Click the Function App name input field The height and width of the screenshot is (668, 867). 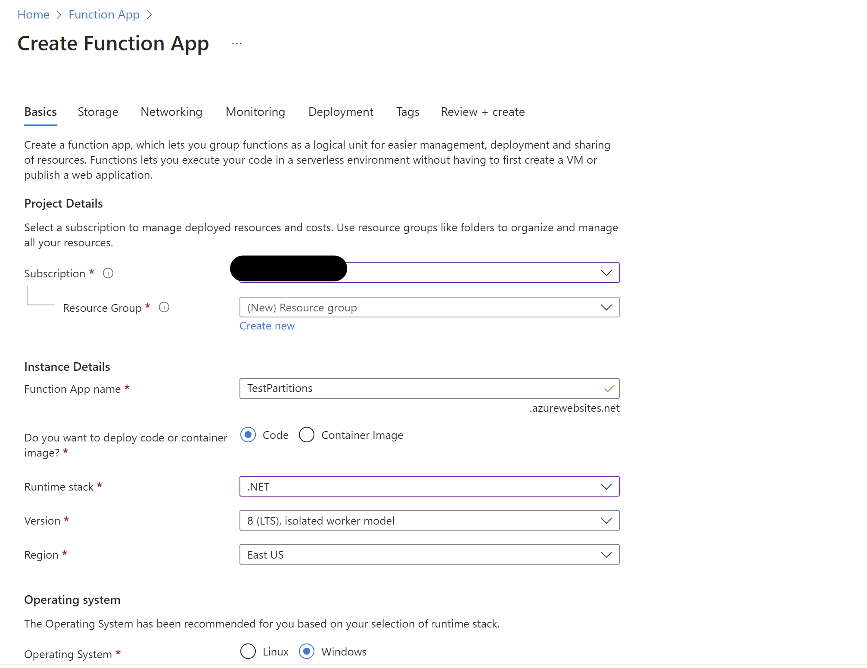(x=429, y=388)
